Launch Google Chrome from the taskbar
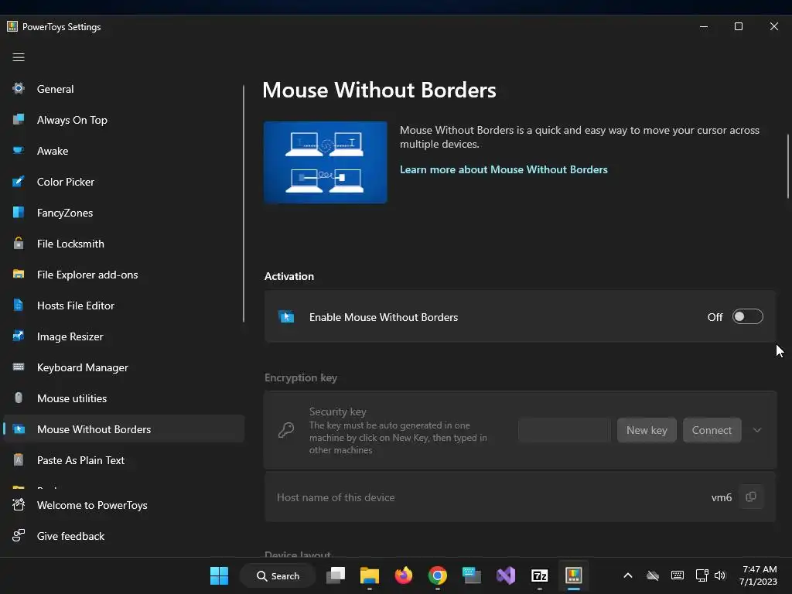 pos(438,575)
